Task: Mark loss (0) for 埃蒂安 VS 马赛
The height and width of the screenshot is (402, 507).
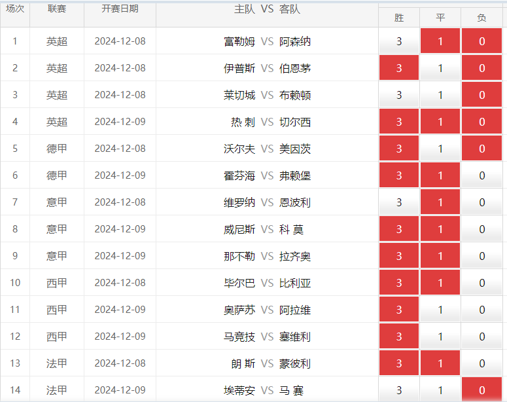Action: pyautogui.click(x=481, y=390)
